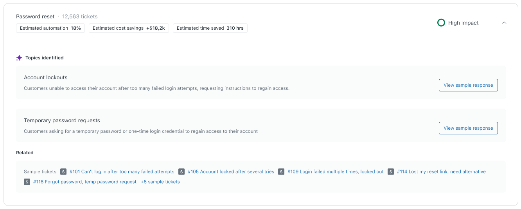Click the Estimated time saved 310 hrs badge
This screenshot has width=521, height=209.
pyautogui.click(x=210, y=28)
